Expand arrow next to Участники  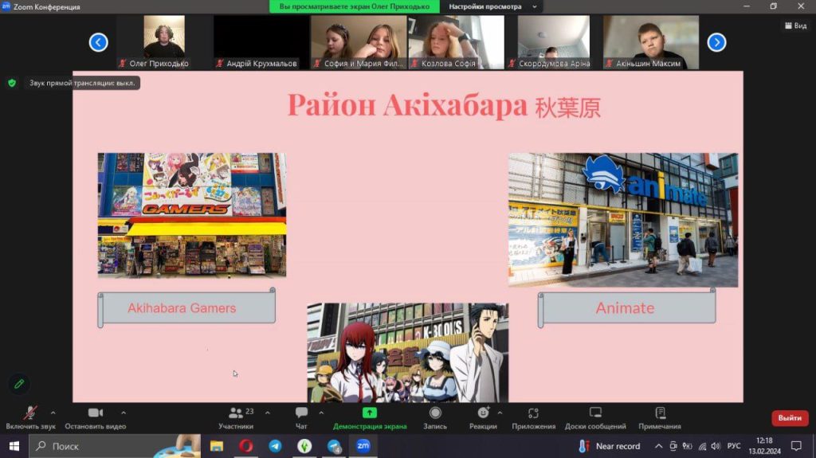click(268, 413)
